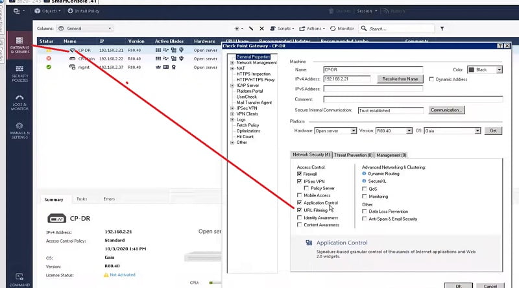Screen dimensions: 519x288
Task: Switch to Threat Prevention tab
Action: pos(353,155)
